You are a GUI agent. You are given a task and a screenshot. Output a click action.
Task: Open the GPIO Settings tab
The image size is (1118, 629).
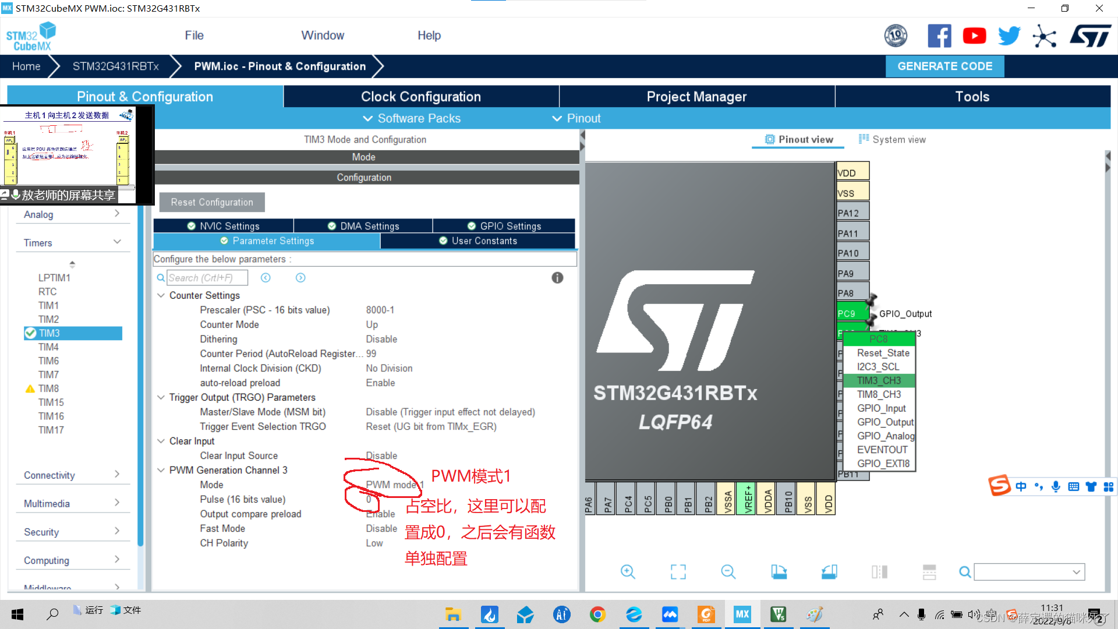pos(504,226)
